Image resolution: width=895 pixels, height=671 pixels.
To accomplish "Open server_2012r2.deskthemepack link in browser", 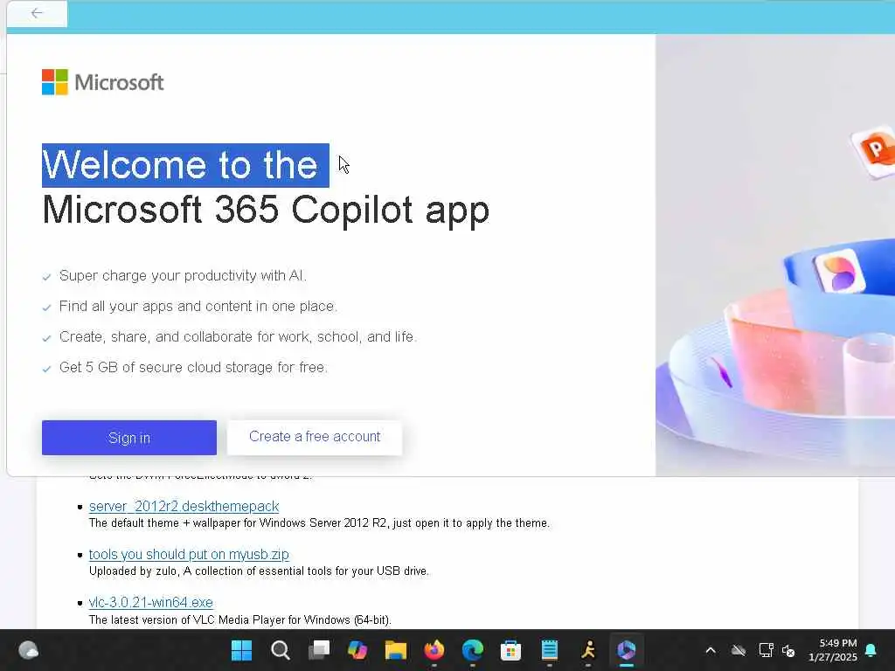I will [x=184, y=506].
